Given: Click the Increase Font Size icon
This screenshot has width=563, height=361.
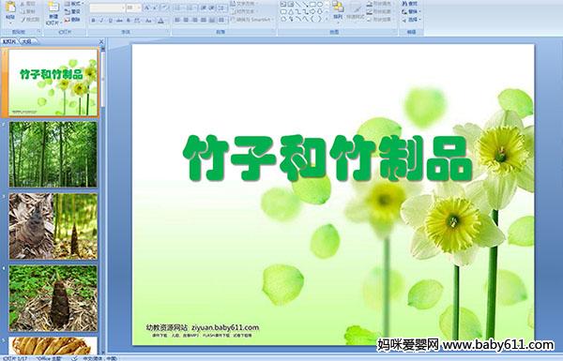Looking at the screenshot, I should point(147,8).
